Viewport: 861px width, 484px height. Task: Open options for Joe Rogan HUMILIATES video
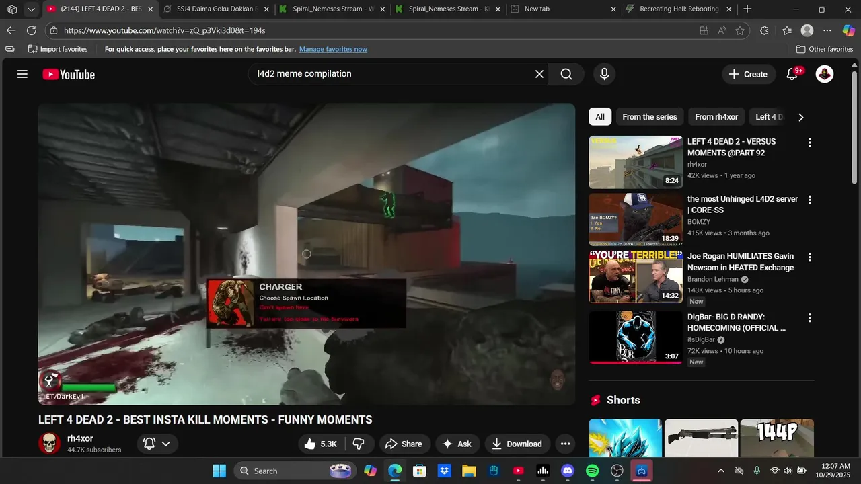810,257
